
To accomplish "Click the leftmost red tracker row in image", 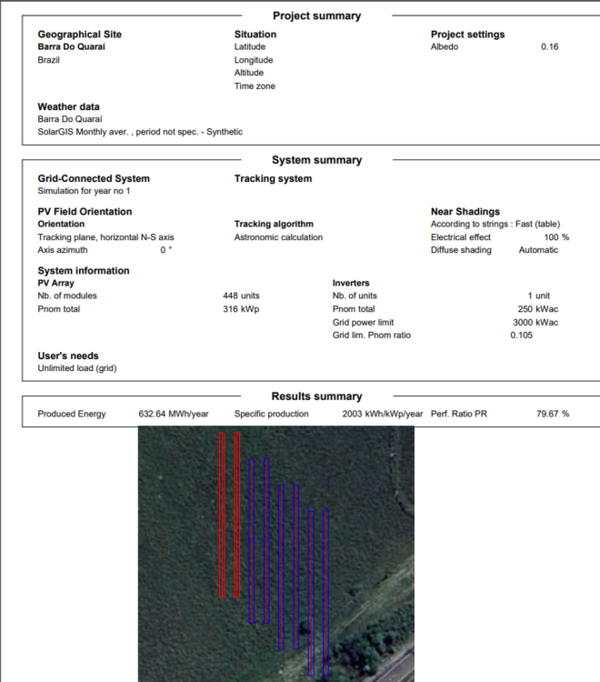I will [222, 515].
